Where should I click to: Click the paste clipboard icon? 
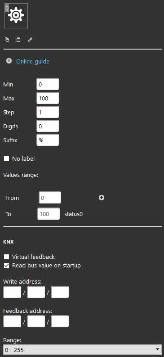pyautogui.click(x=18, y=40)
